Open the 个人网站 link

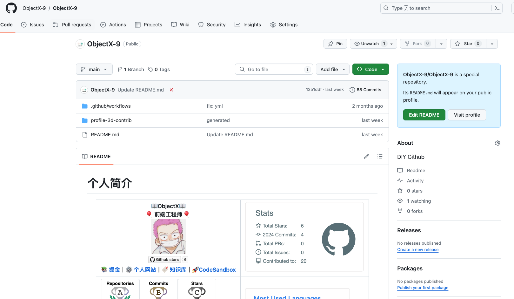pos(141,270)
